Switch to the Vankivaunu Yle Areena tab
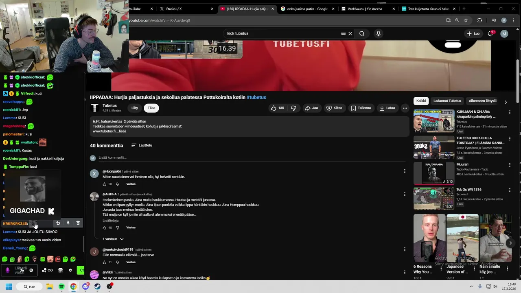Viewport: 521px width, 293px height. point(368,9)
